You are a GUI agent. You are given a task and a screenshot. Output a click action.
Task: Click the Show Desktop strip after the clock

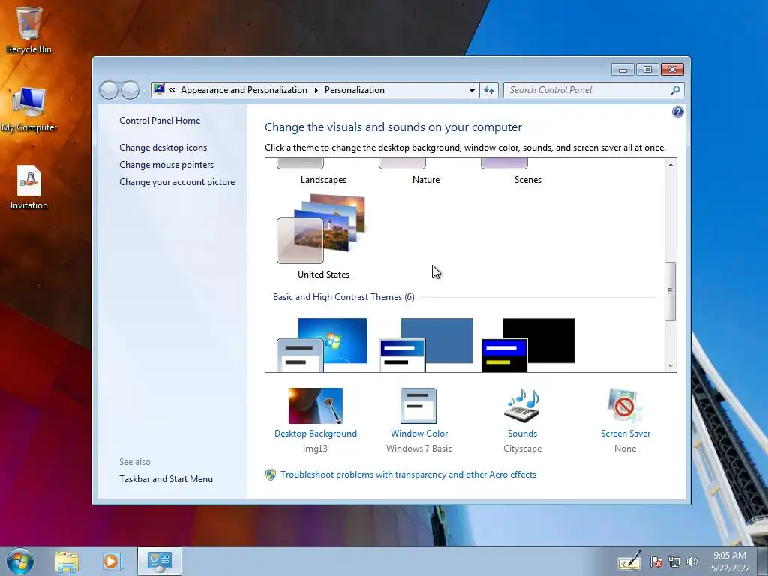[x=762, y=561]
